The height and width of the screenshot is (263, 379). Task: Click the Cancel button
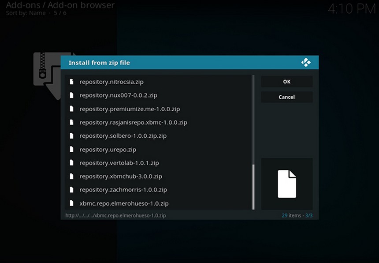pyautogui.click(x=286, y=97)
